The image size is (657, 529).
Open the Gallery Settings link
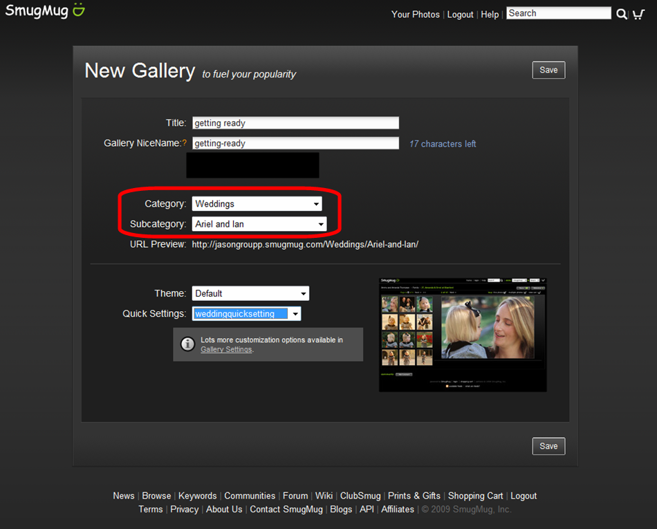pos(226,349)
